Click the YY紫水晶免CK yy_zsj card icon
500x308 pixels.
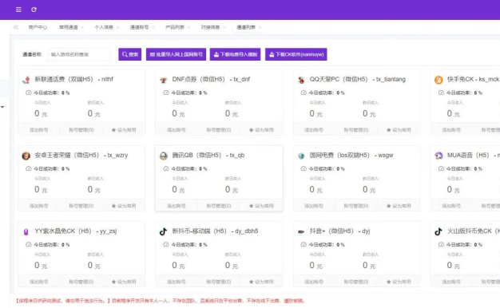click(26, 231)
